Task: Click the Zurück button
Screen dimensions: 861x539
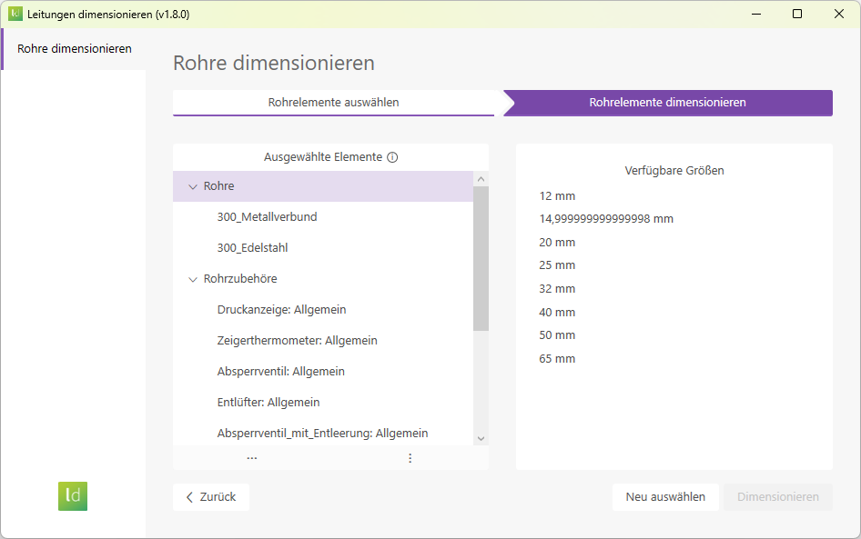Action: pos(210,497)
